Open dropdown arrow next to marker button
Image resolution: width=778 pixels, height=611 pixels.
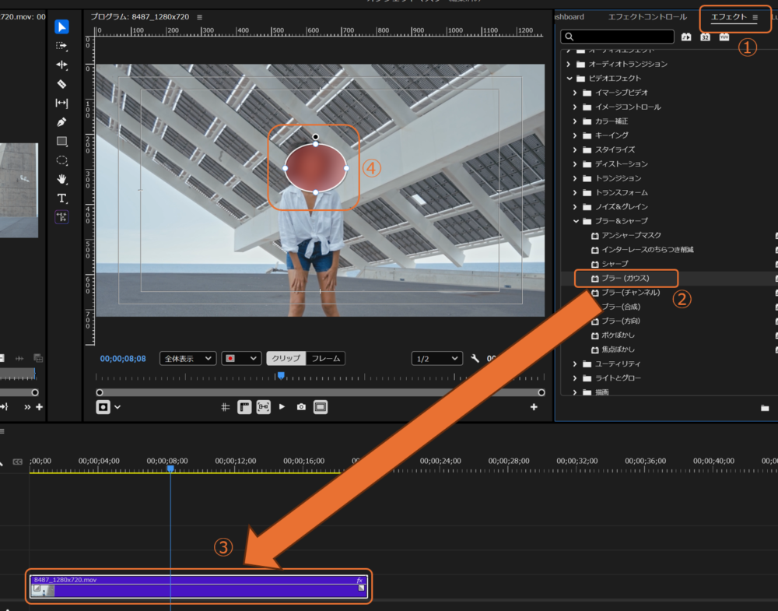point(117,407)
